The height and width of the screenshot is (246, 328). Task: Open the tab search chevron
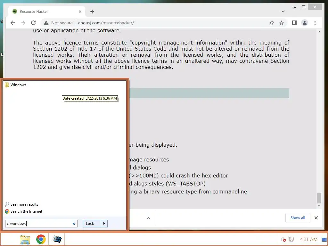point(283,12)
